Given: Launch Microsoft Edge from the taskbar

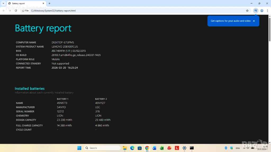Looking at the screenshot, I should (x=132, y=148).
